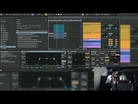Open the Sounds category in browser

[x=4, y=29]
